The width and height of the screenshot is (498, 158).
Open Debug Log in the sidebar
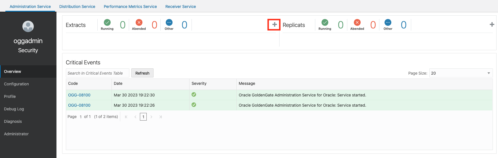click(x=28, y=109)
